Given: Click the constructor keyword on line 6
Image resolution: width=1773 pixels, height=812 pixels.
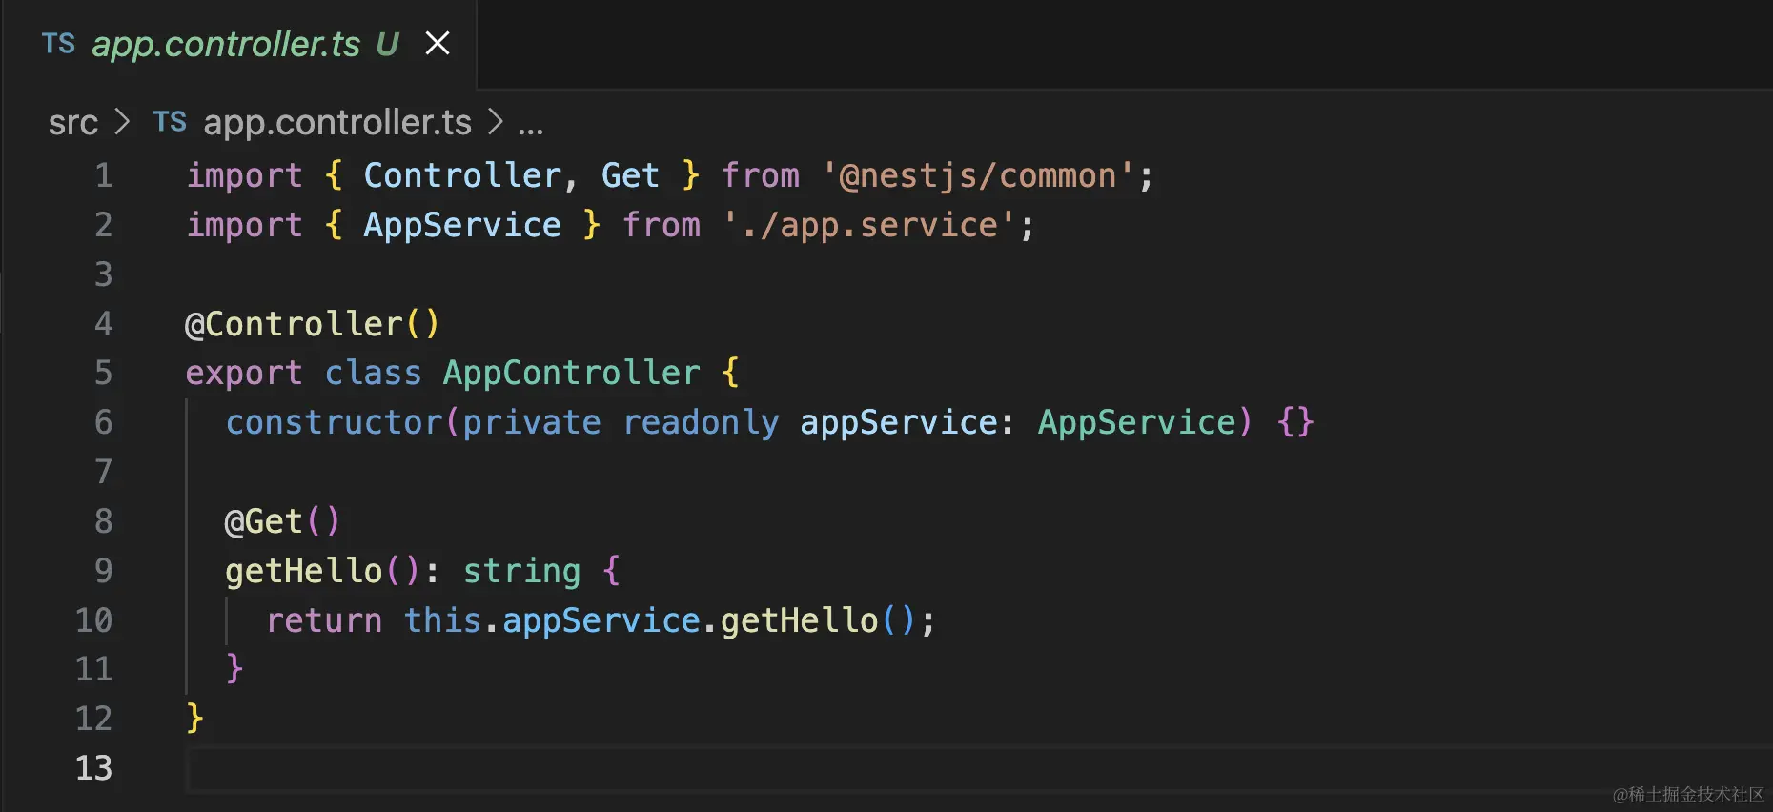Looking at the screenshot, I should point(334,423).
